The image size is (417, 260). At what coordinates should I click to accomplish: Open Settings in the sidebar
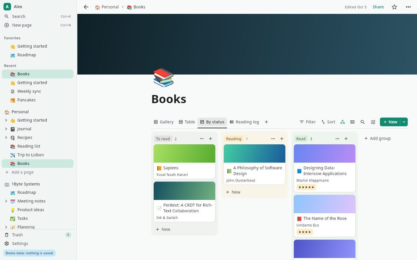(37, 244)
